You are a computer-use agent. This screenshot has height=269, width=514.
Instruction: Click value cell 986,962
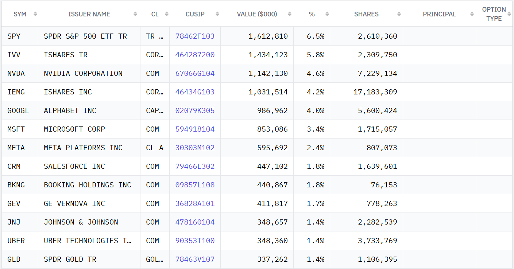[x=257, y=110]
